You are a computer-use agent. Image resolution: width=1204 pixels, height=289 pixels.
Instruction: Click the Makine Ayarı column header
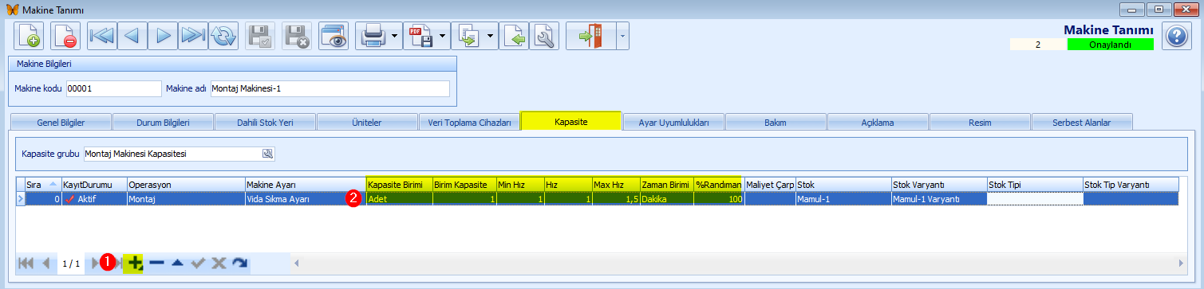(305, 184)
